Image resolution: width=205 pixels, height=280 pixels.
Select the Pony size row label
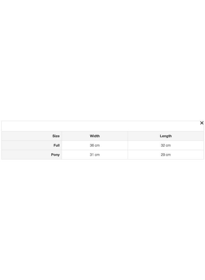tap(55, 155)
